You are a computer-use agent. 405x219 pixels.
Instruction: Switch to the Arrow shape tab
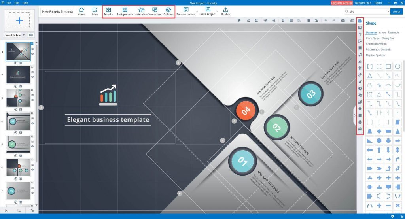[x=382, y=32]
